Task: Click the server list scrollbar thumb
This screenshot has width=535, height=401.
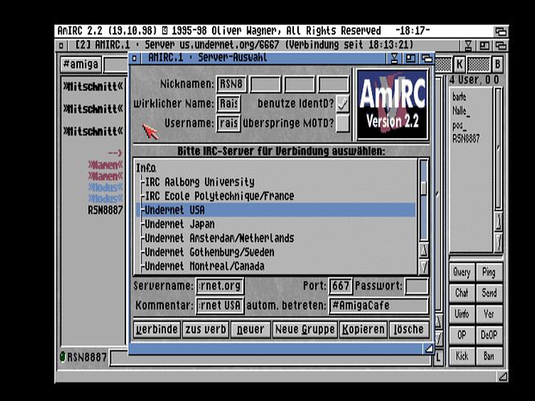Action: click(x=423, y=188)
